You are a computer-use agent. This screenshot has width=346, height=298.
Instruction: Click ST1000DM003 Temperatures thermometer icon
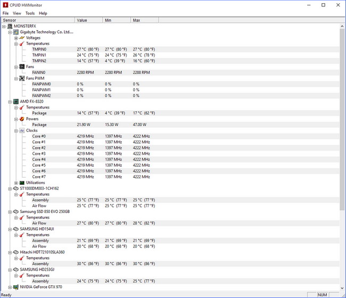pos(22,194)
